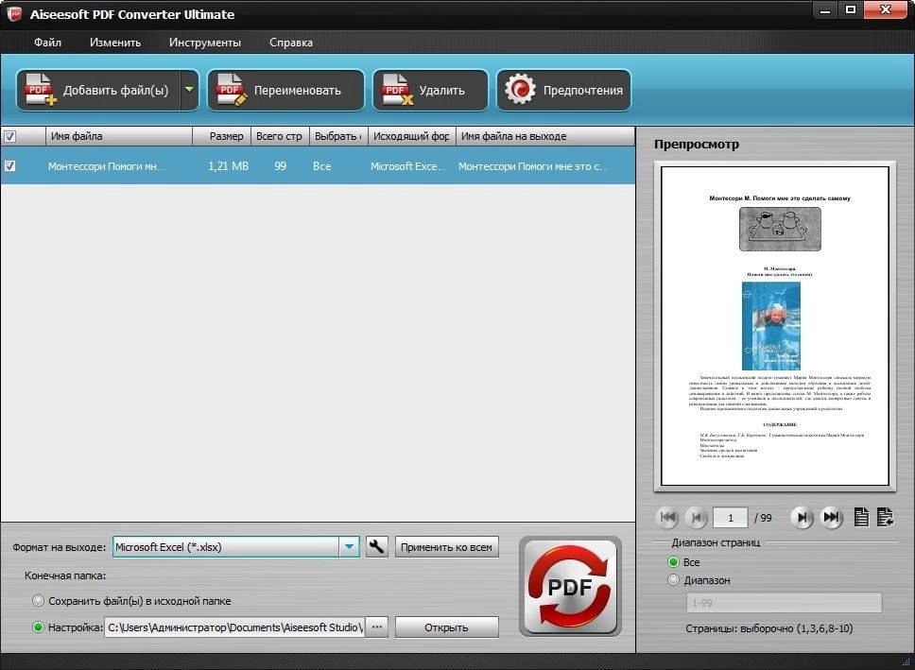Image resolution: width=915 pixels, height=670 pixels.
Task: Click the Добавить файл(ы) button
Action: point(98,90)
